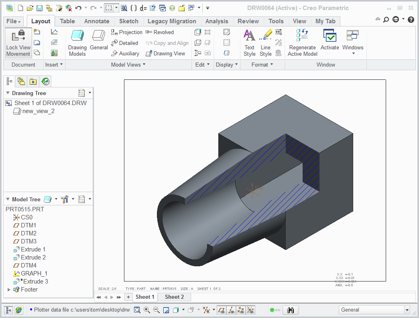Select Extrude 2 in Model Tree

pyautogui.click(x=30, y=257)
